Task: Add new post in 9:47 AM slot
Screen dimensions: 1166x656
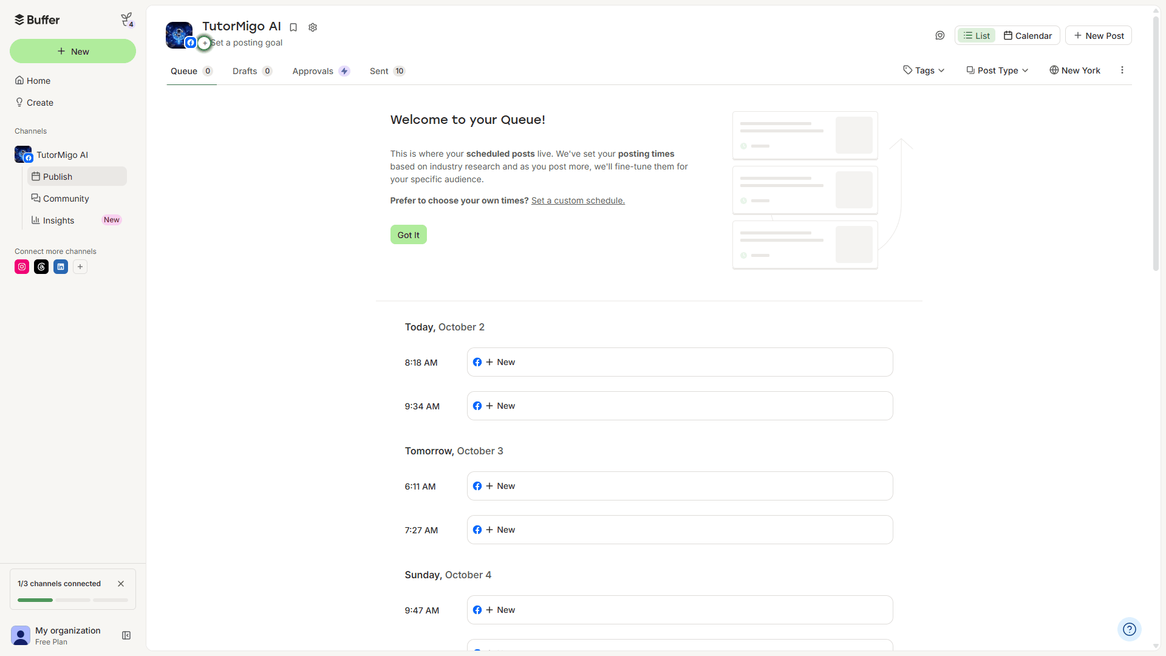Action: point(680,610)
